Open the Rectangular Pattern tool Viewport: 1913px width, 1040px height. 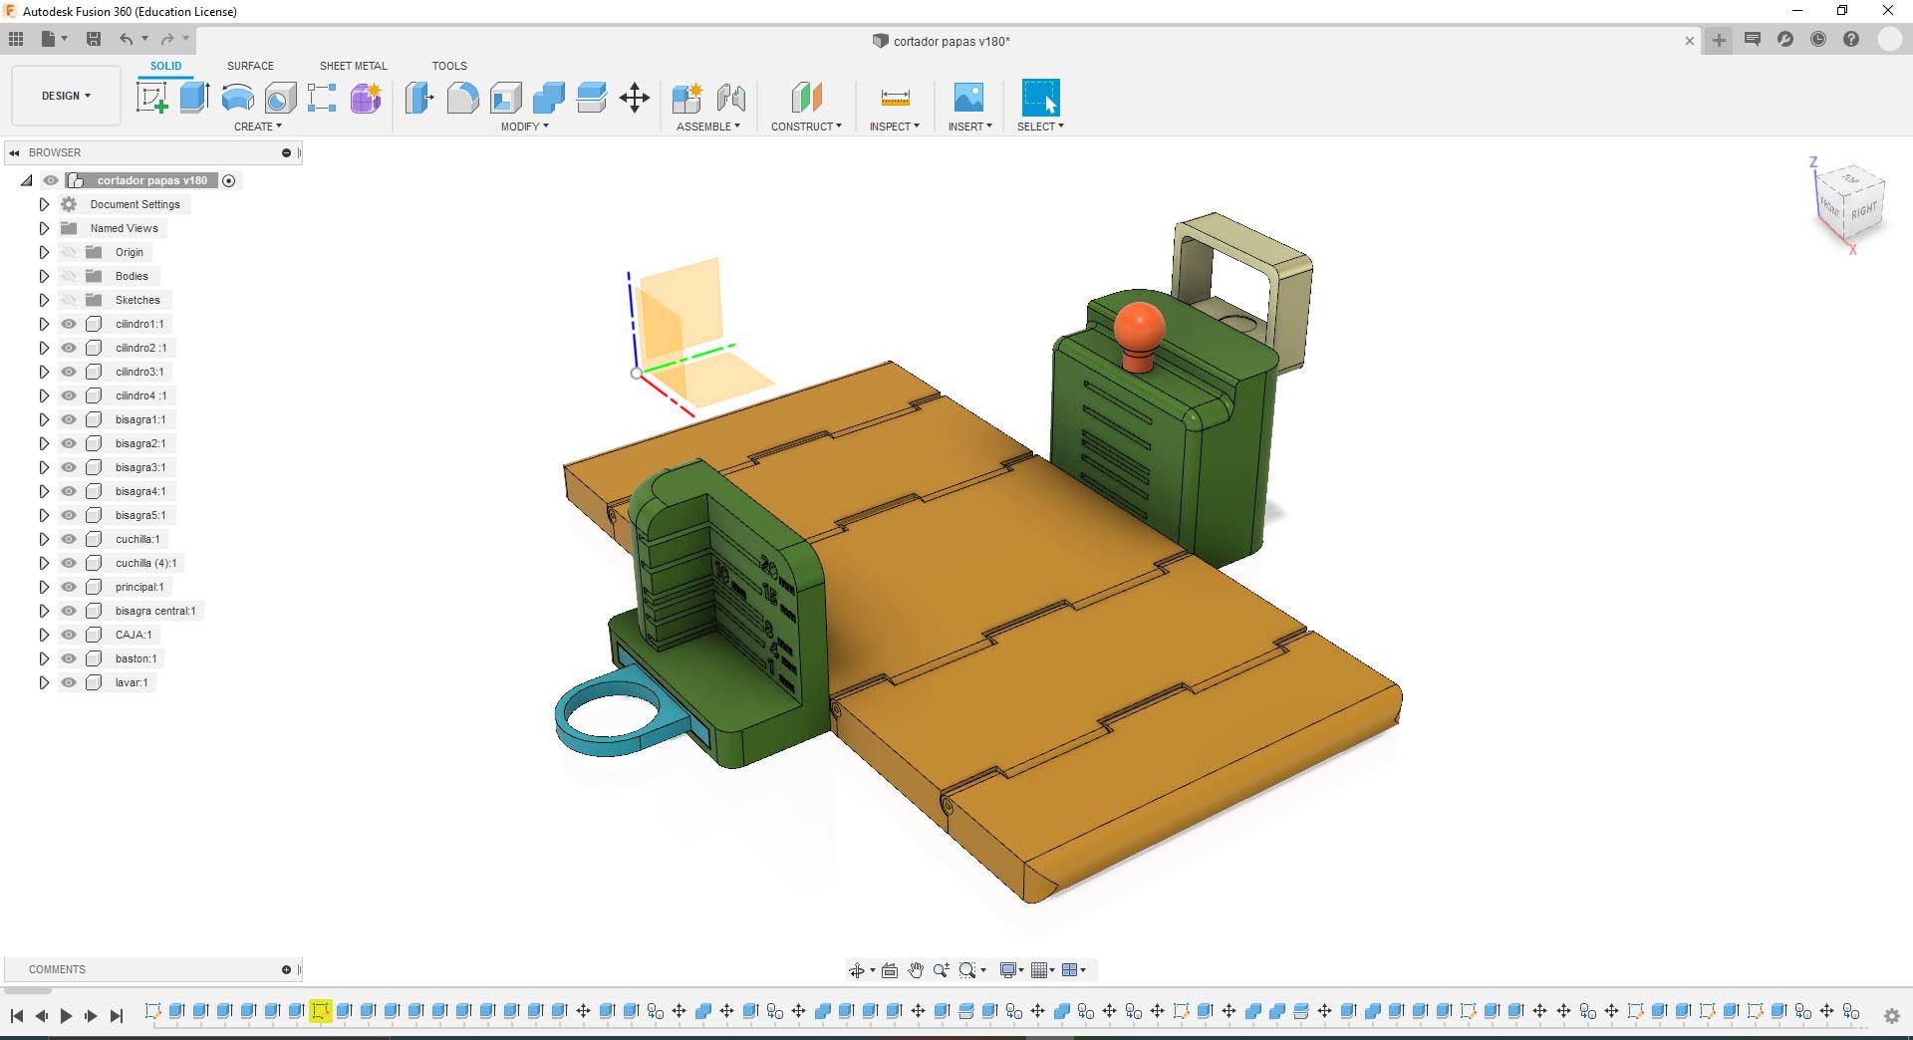point(322,98)
